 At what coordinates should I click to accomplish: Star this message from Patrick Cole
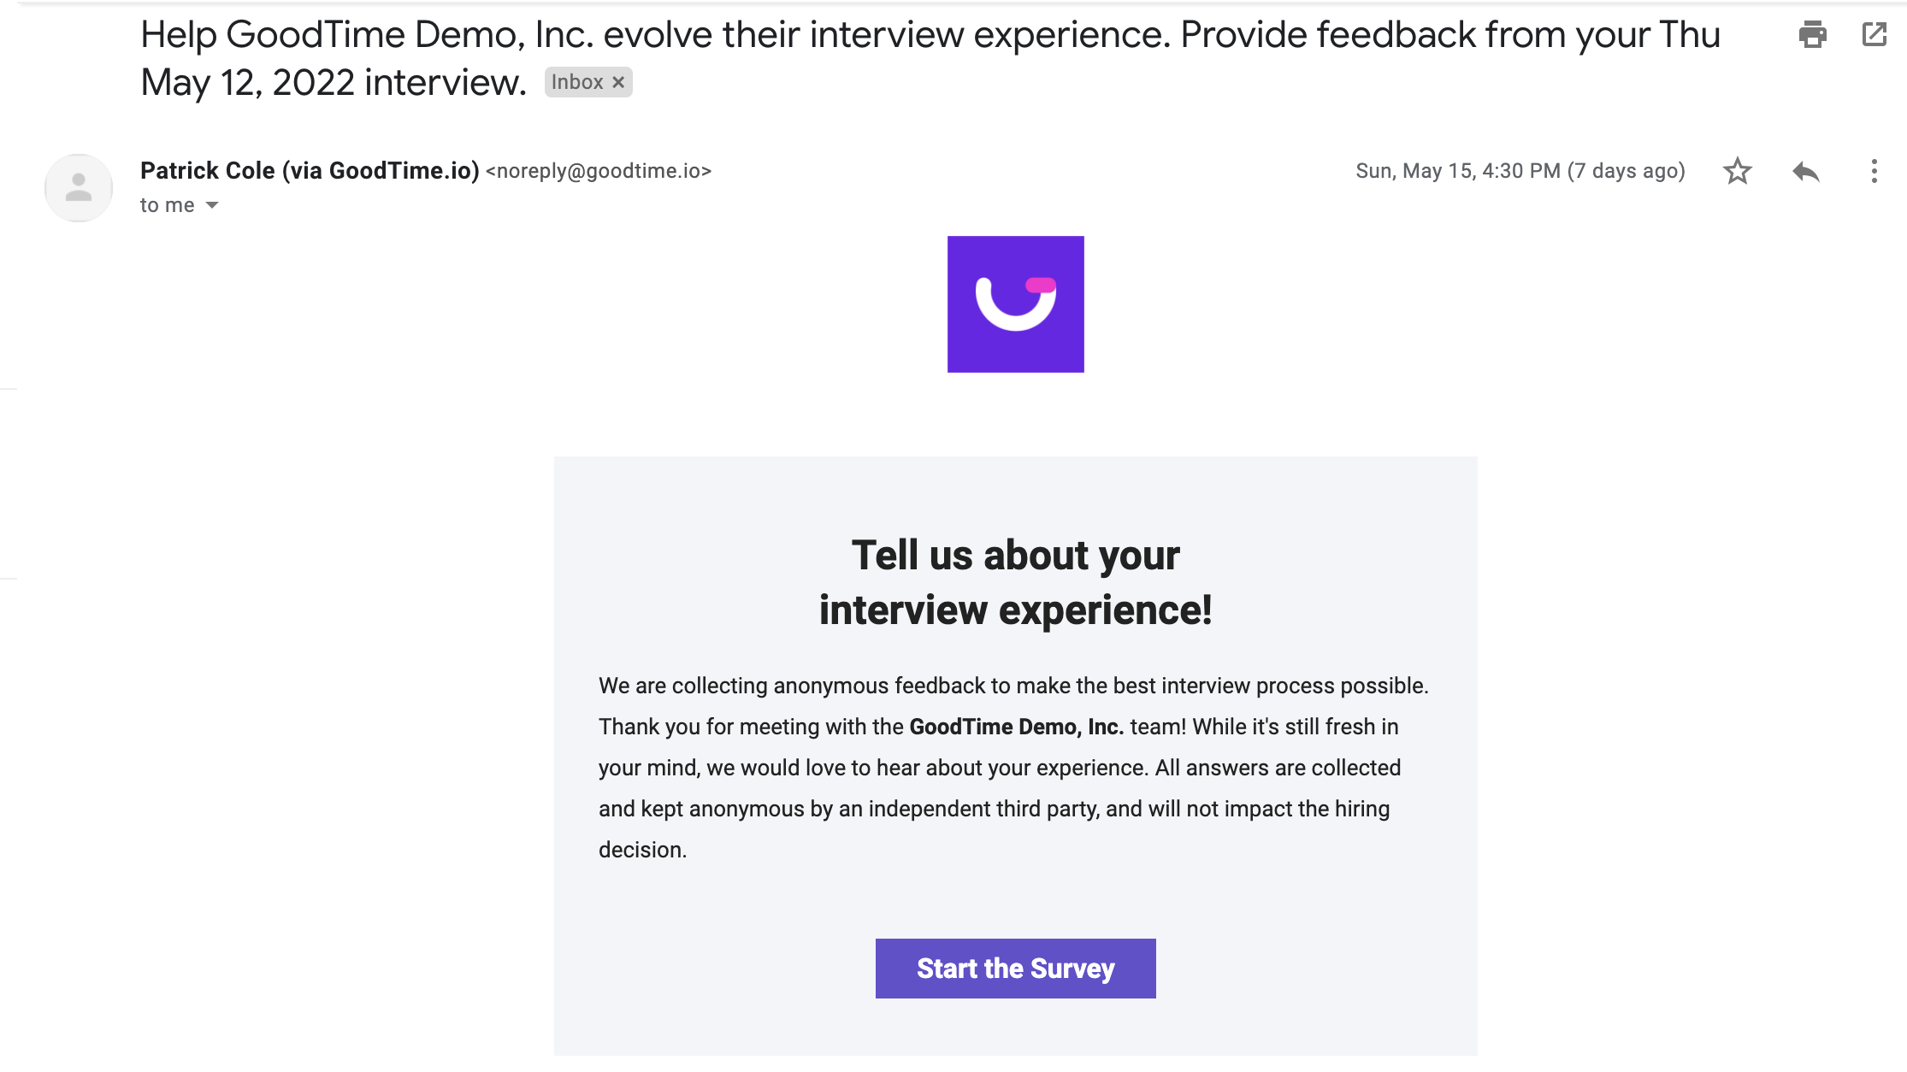pyautogui.click(x=1737, y=171)
